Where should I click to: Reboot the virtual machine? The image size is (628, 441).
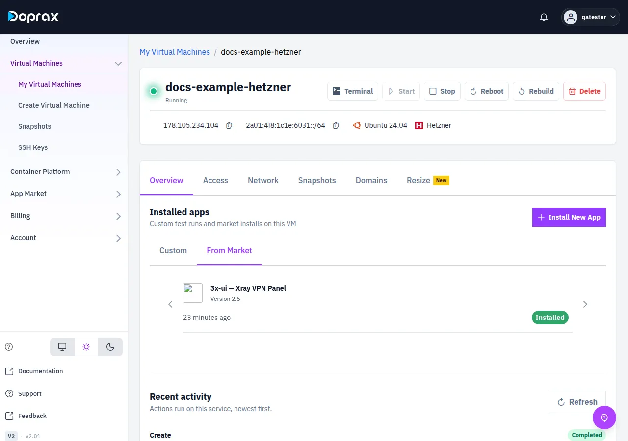tap(487, 91)
